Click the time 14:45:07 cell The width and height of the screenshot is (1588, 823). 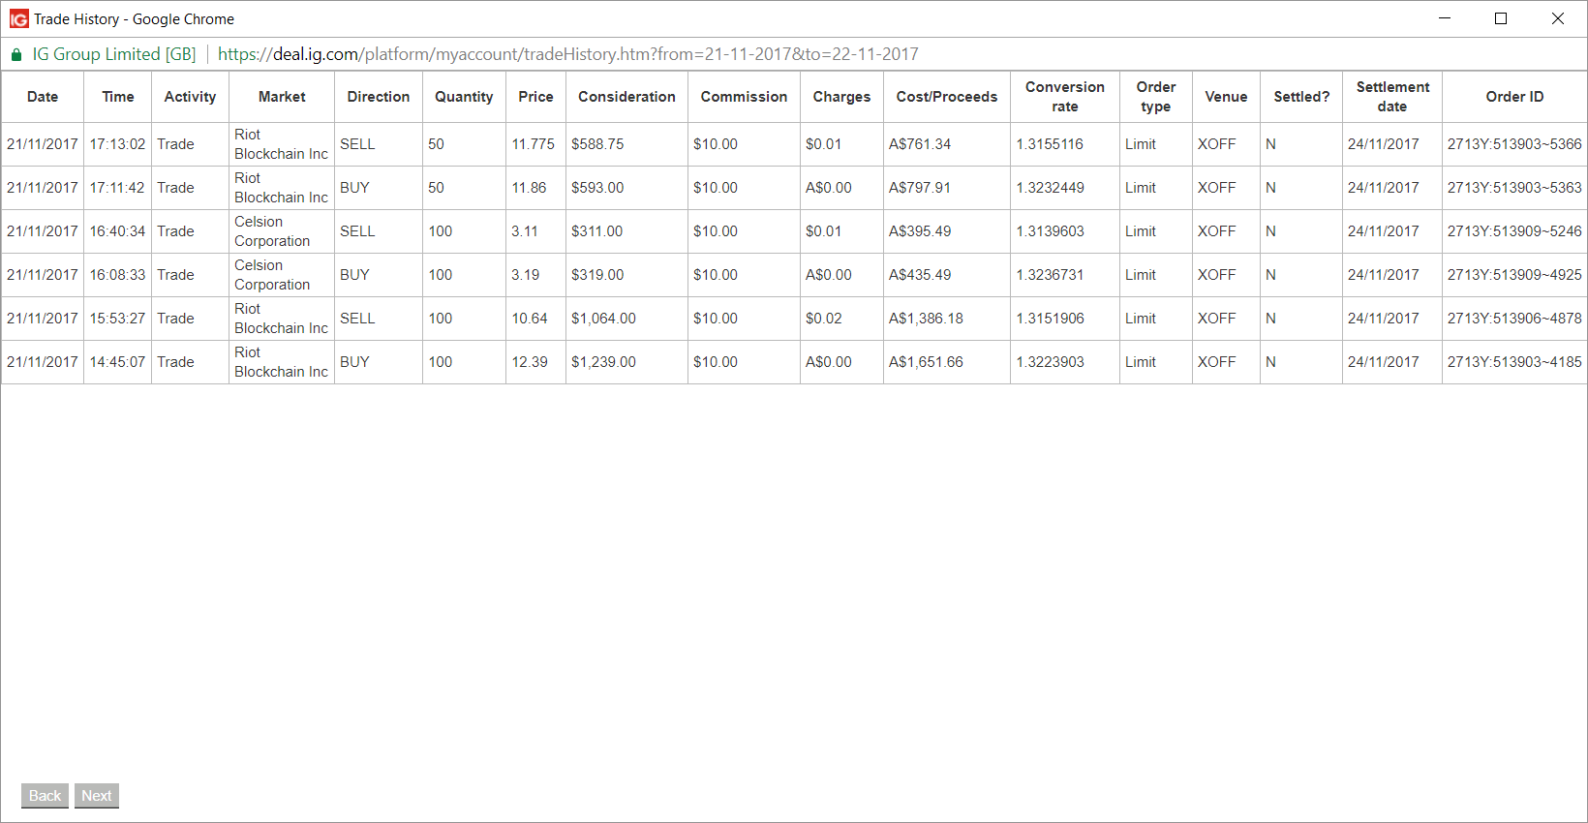[x=117, y=362]
